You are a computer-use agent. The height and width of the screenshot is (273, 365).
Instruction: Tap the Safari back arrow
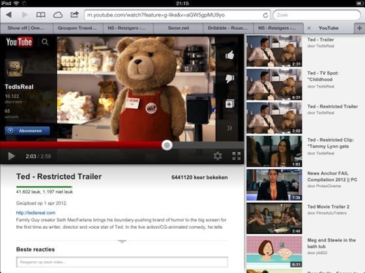9,15
